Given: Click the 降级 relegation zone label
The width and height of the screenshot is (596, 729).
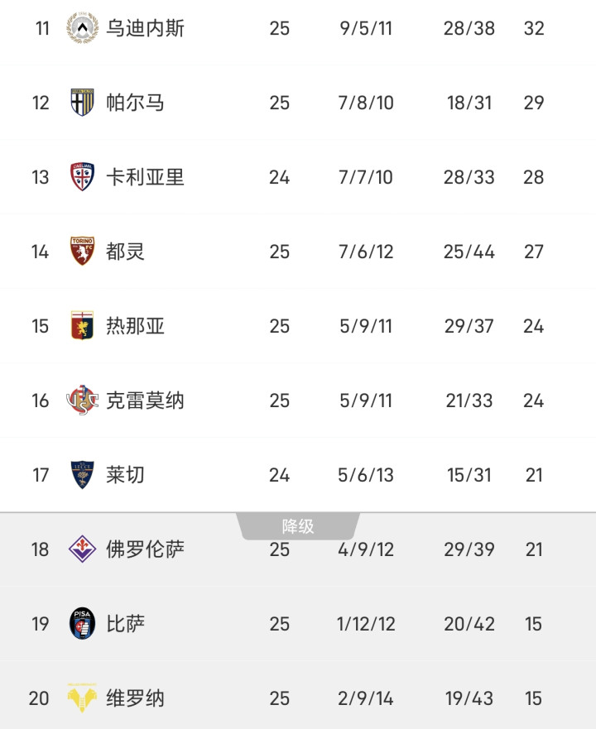Looking at the screenshot, I should click(x=298, y=526).
